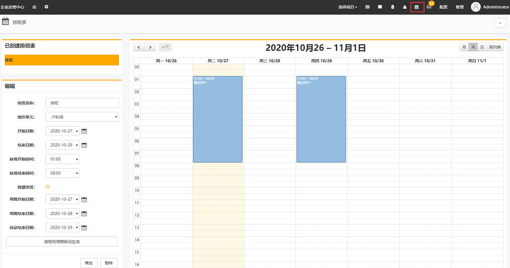Click the grid list icon in top bar
This screenshot has width=510, height=268.
pos(367,7)
